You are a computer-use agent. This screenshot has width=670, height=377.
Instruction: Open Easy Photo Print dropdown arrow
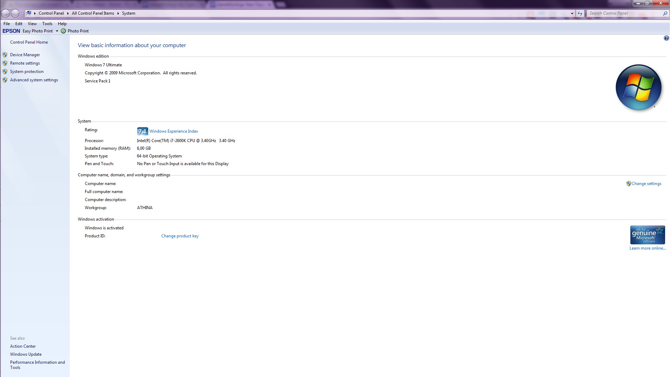click(x=57, y=31)
